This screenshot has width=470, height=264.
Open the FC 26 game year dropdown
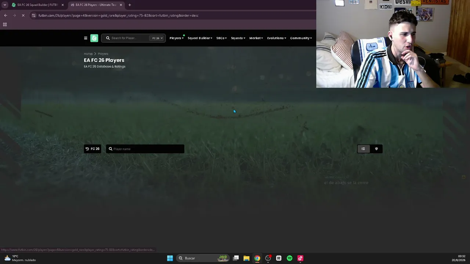(158, 38)
